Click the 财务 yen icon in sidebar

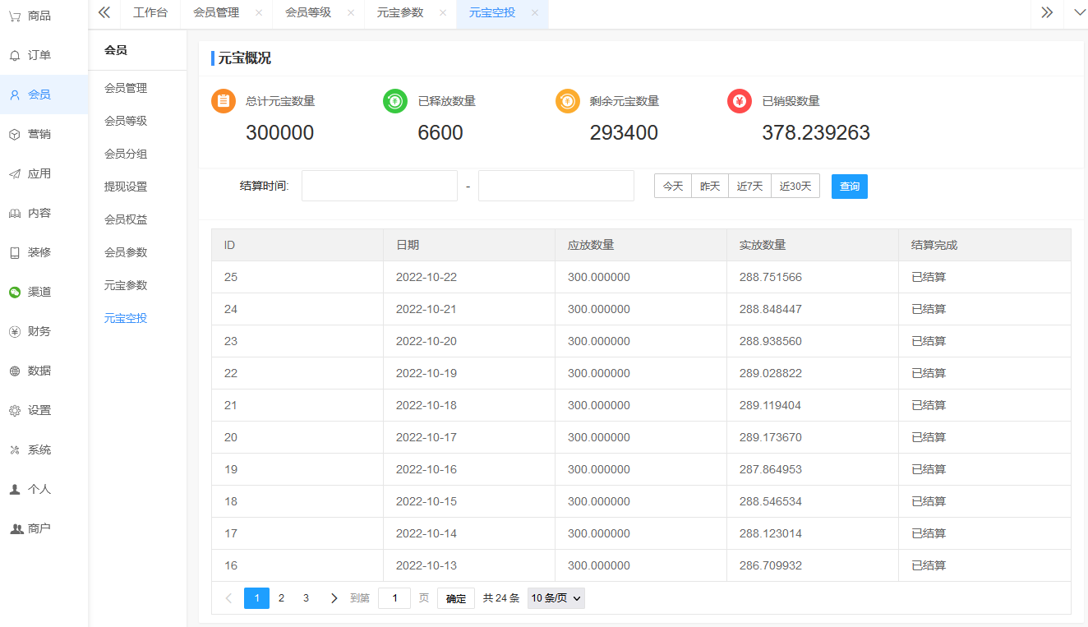[15, 331]
